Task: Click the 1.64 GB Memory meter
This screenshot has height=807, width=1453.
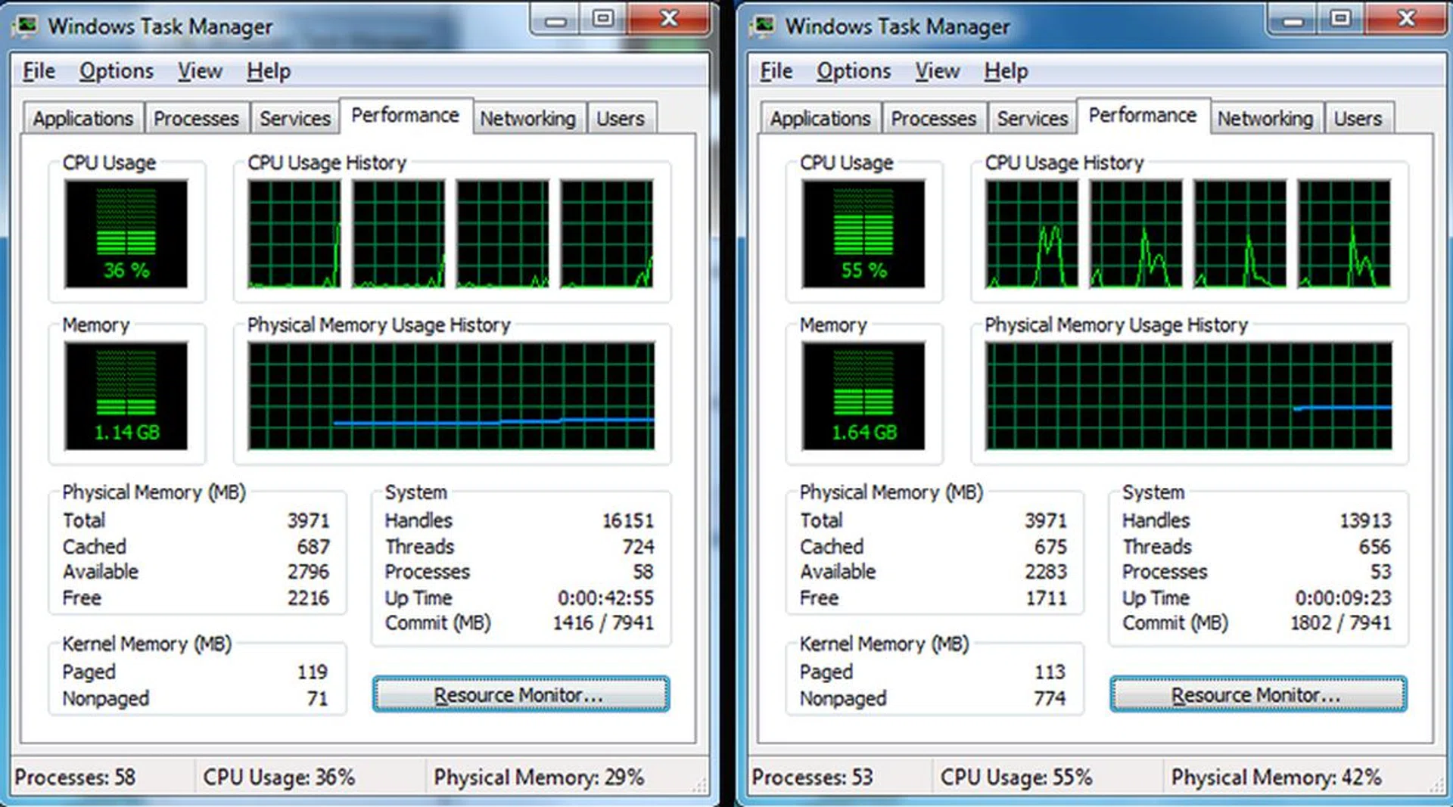Action: pyautogui.click(x=863, y=396)
